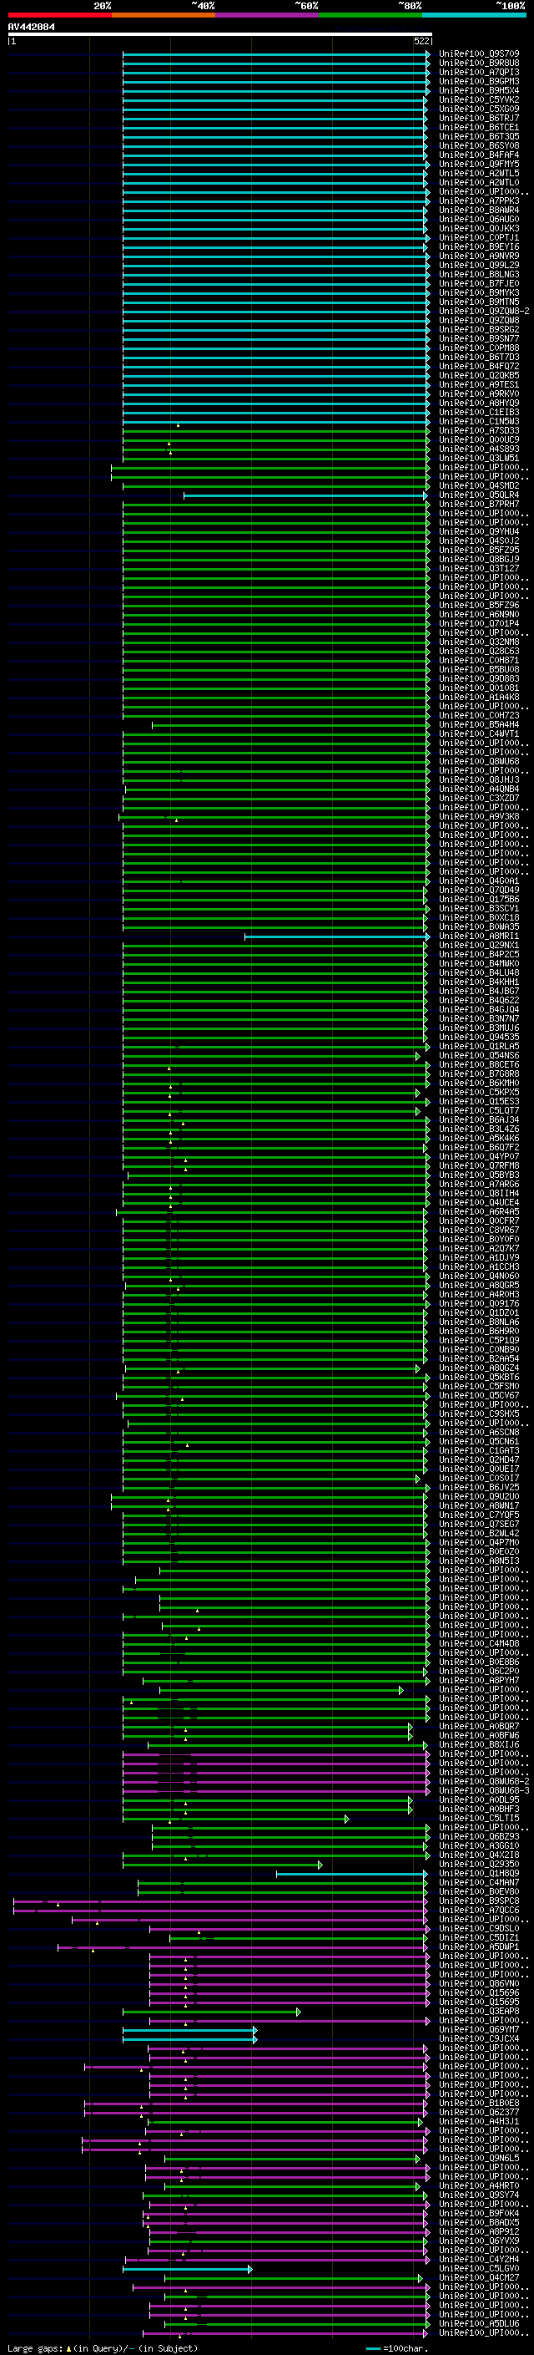
Task: Select hit label UniRef100_A7PPK3
Action: (479, 200)
